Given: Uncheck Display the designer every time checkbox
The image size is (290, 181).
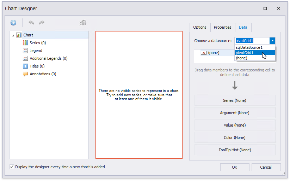Looking at the screenshot, I should tap(12, 167).
